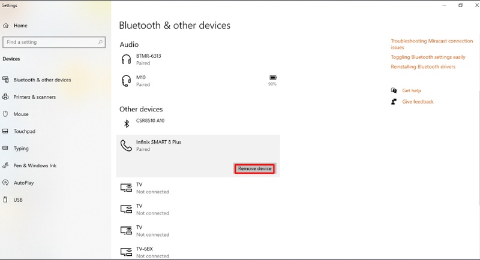The height and width of the screenshot is (260, 480).
Task: Open Reinstalling Bluetooth drivers link
Action: [x=423, y=66]
